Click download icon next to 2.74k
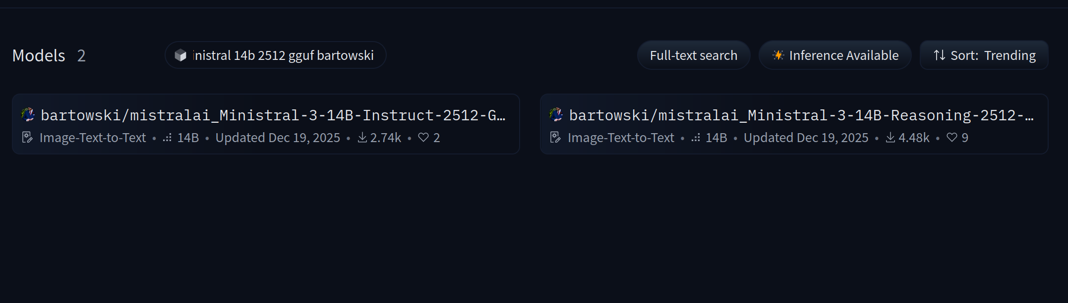Viewport: 1068px width, 303px height. click(362, 138)
